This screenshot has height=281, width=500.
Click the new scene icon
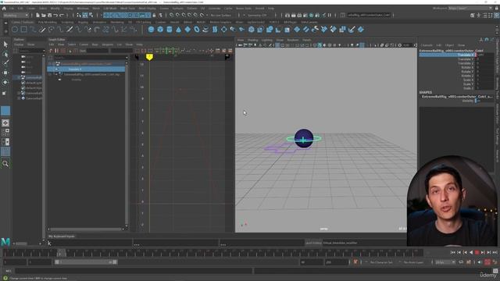(x=37, y=15)
